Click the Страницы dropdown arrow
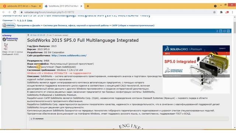Image resolution: width=236 pixels, height=133 pixels. (x=14, y=20)
